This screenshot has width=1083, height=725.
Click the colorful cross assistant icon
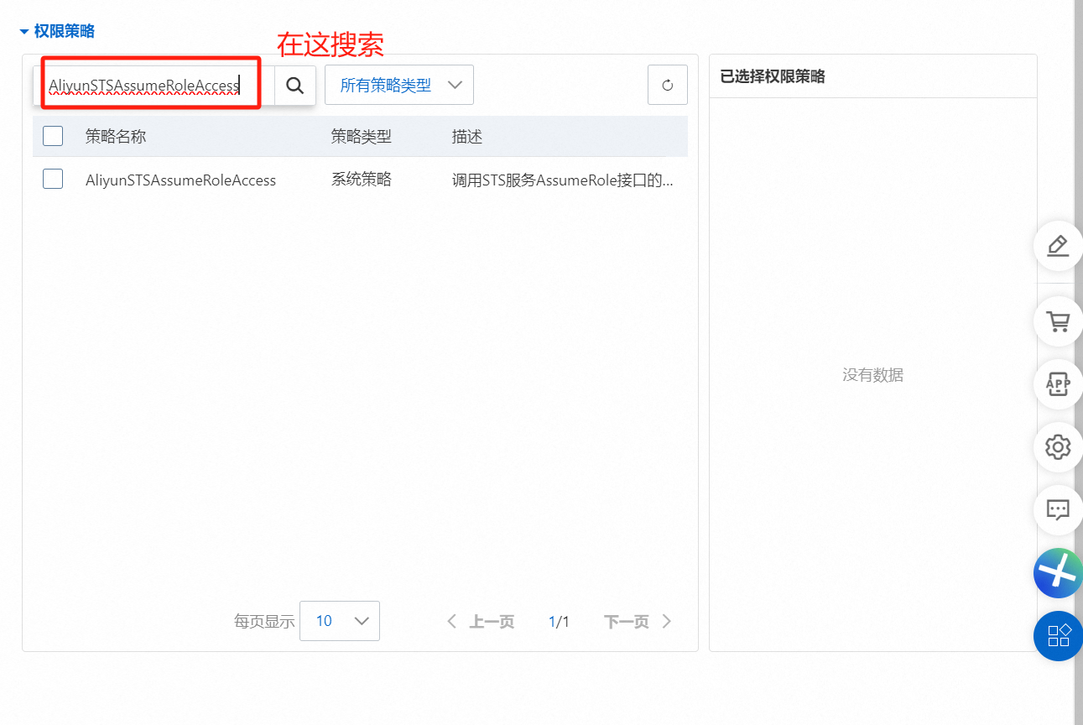1058,573
